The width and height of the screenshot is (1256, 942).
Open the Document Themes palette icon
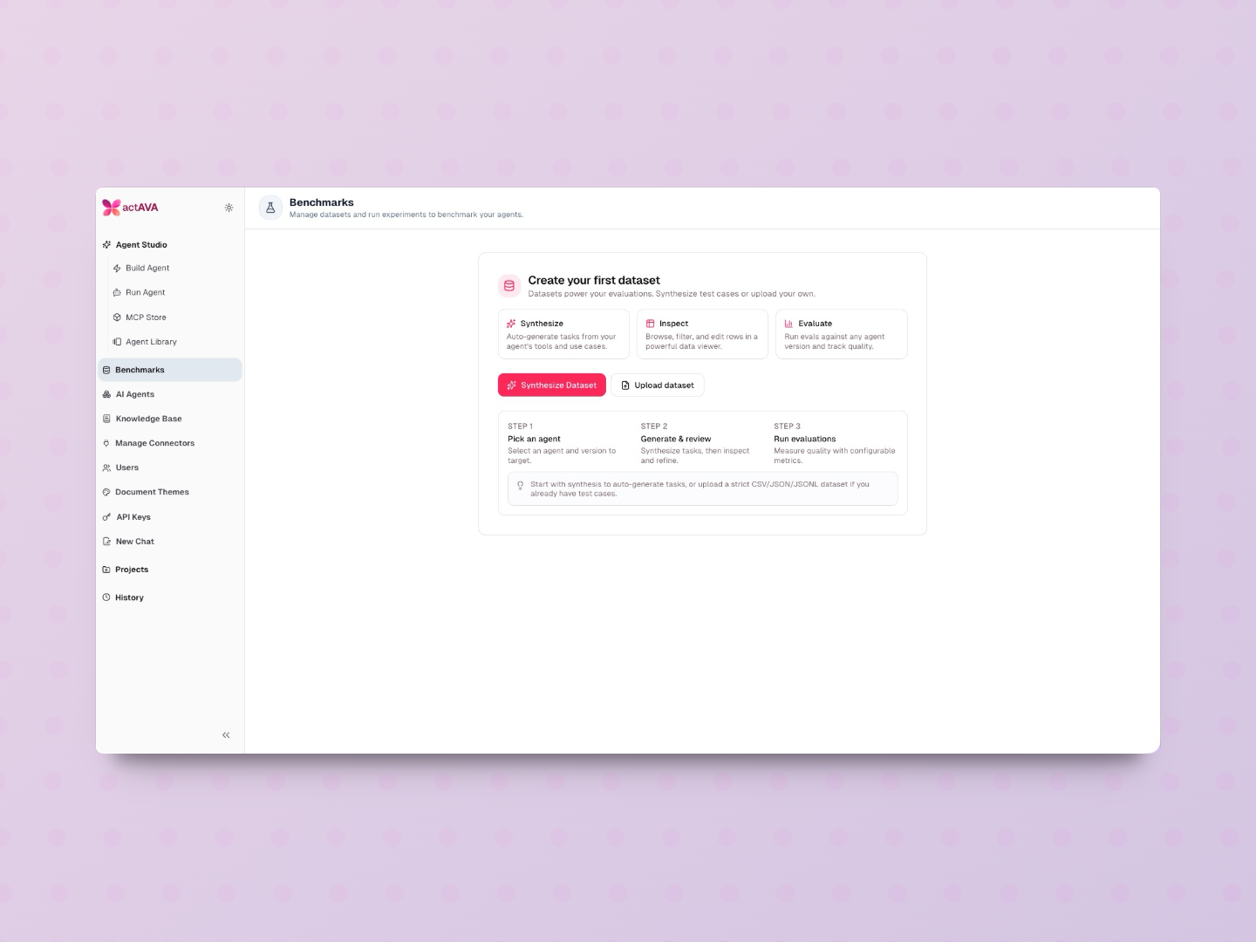pyautogui.click(x=106, y=492)
